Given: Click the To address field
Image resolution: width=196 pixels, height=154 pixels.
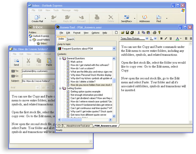Looking at the screenshot, I should click(38, 71).
